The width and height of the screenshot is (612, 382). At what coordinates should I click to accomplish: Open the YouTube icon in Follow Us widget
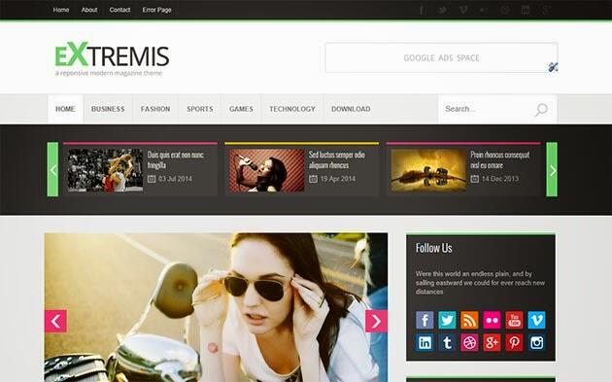click(514, 320)
